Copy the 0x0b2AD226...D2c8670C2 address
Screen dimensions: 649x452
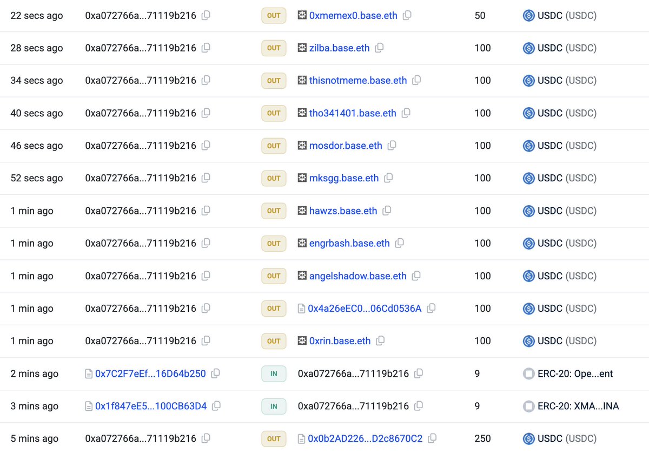(432, 438)
